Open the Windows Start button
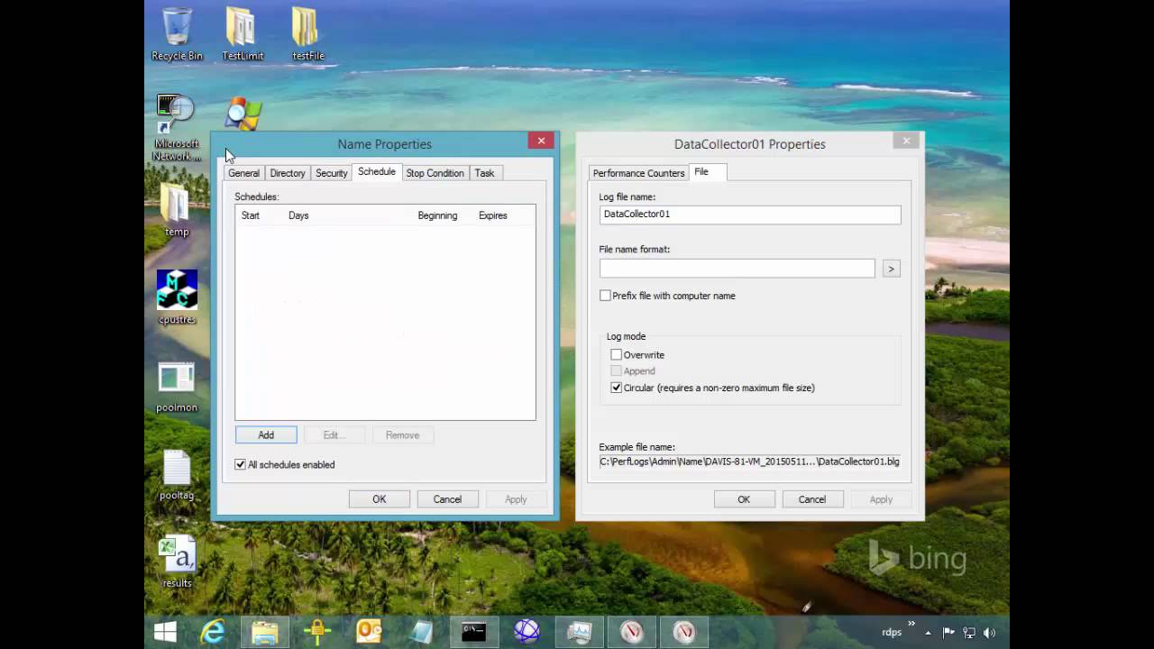Viewport: 1154px width, 649px height. point(165,632)
